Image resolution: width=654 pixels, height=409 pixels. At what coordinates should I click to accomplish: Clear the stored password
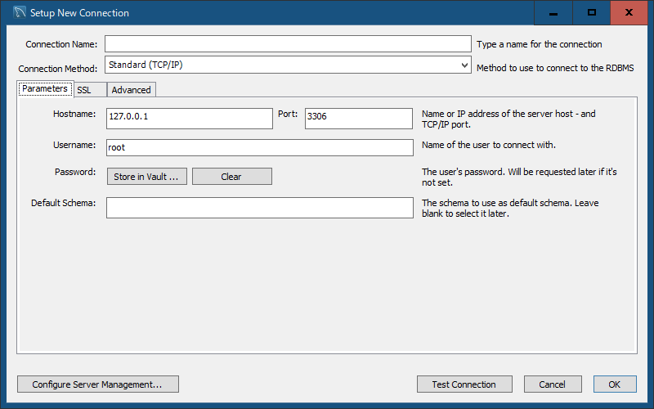pos(232,177)
